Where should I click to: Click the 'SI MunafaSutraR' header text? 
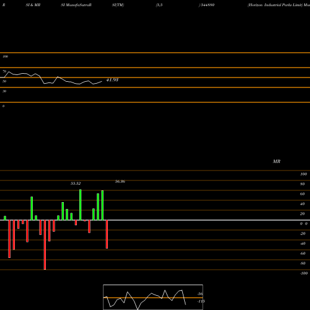point(76,5)
